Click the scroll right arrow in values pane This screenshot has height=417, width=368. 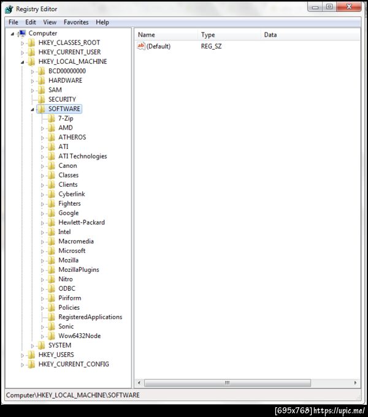[x=356, y=383]
